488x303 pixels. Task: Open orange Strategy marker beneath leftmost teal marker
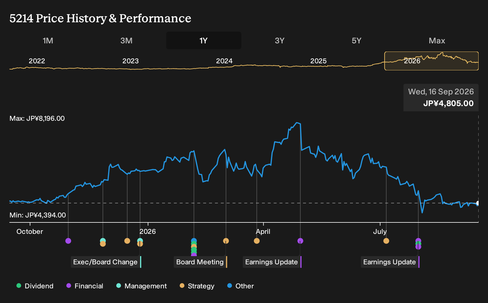click(x=103, y=244)
